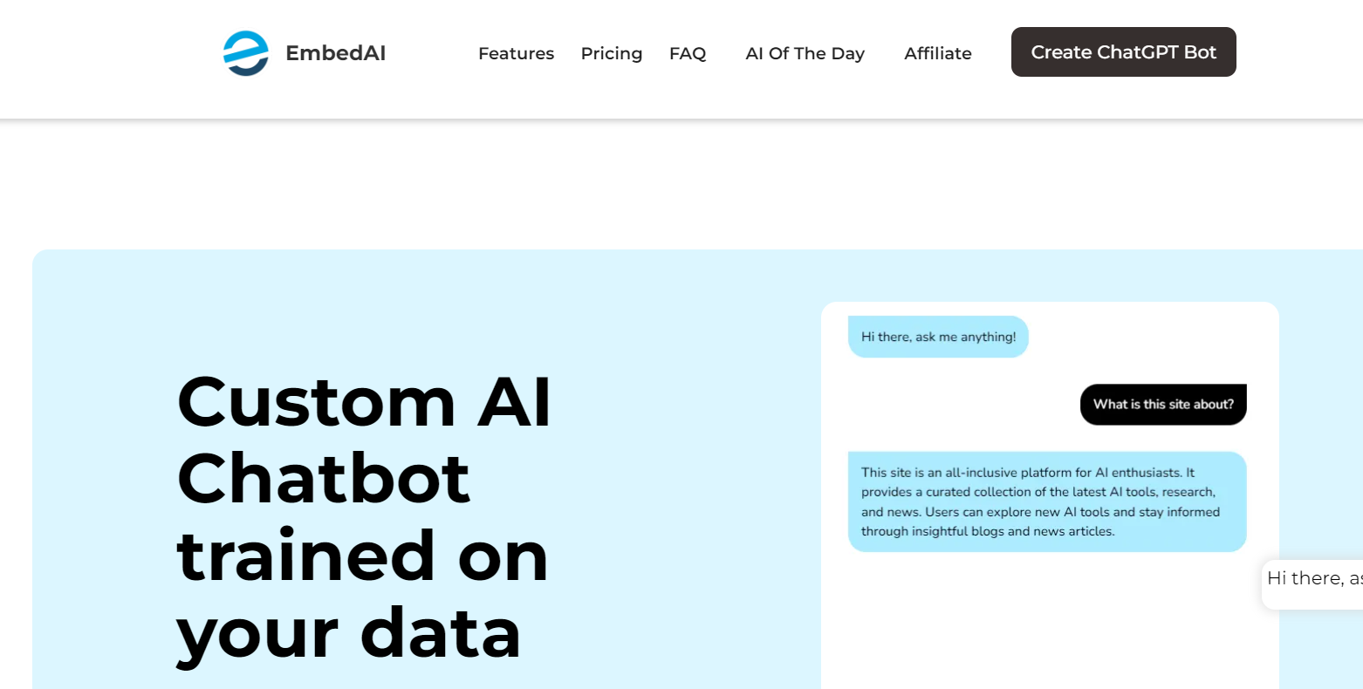The image size is (1363, 689).
Task: Click the chatbot's site description reply bubble
Action: pyautogui.click(x=1047, y=501)
